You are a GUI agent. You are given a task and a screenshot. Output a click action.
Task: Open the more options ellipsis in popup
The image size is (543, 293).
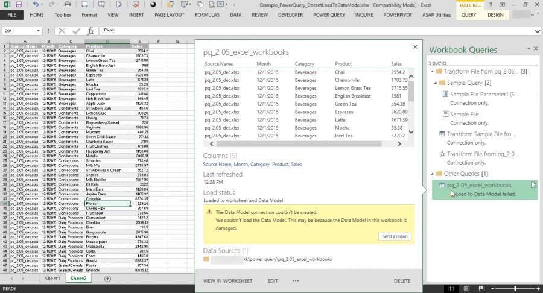[296, 280]
